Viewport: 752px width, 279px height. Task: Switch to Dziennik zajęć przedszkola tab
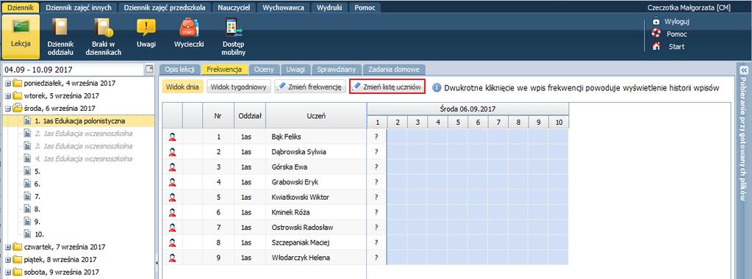pos(165,7)
